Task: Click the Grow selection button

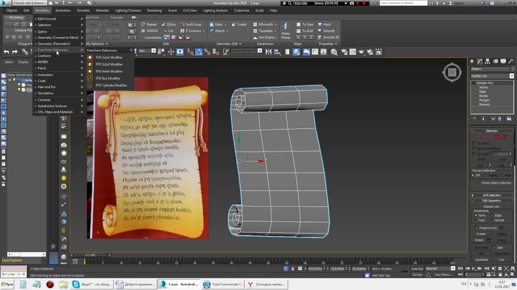Action: pyautogui.click(x=502, y=159)
